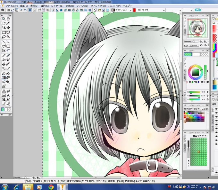Expand the カラー panel double-chevron
This screenshot has height=190, width=218.
click(207, 50)
